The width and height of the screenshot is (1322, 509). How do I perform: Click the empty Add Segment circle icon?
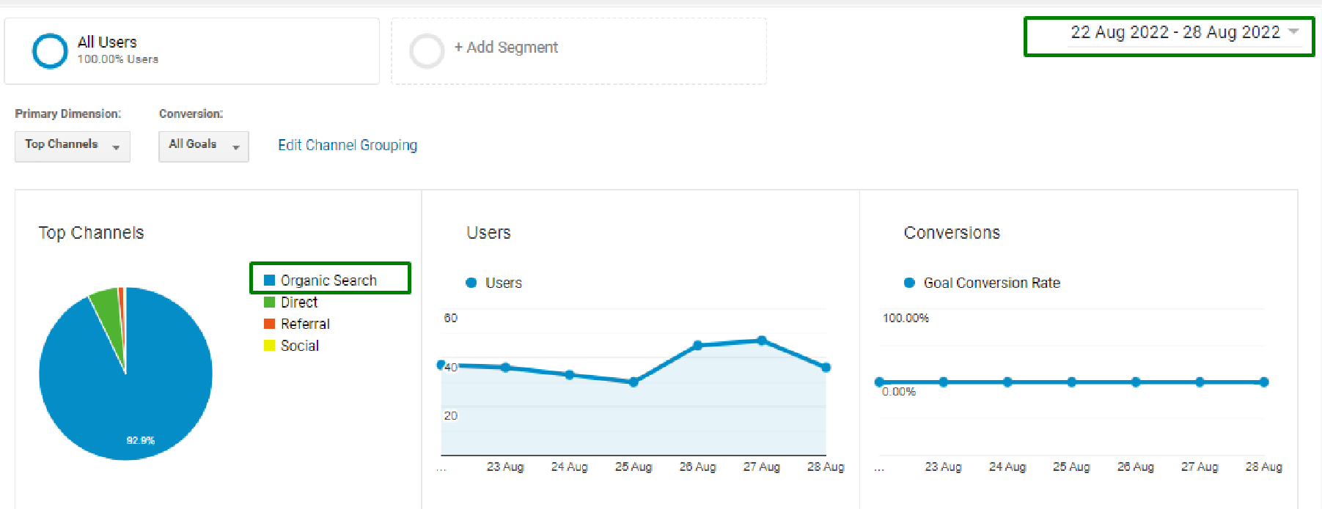coord(427,51)
